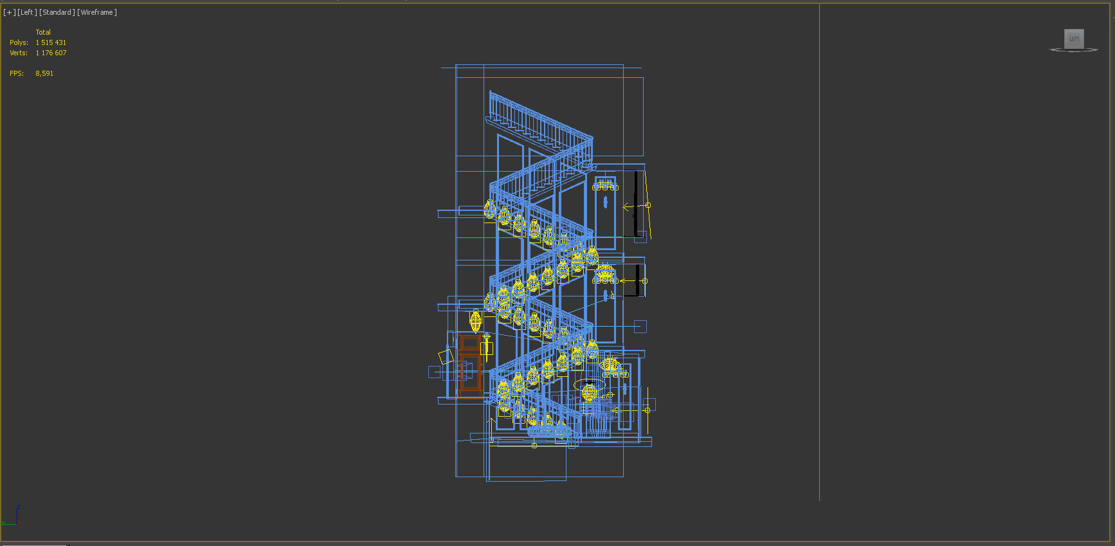Open the [Standard] shading preset menu
The image size is (1115, 546).
(57, 12)
